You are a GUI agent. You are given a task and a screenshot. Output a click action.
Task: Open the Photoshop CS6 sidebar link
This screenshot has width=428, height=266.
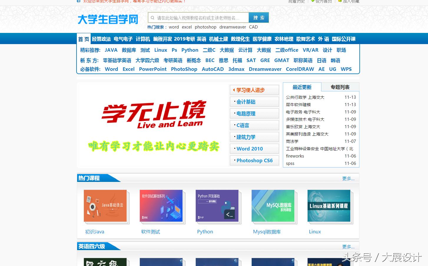254,160
